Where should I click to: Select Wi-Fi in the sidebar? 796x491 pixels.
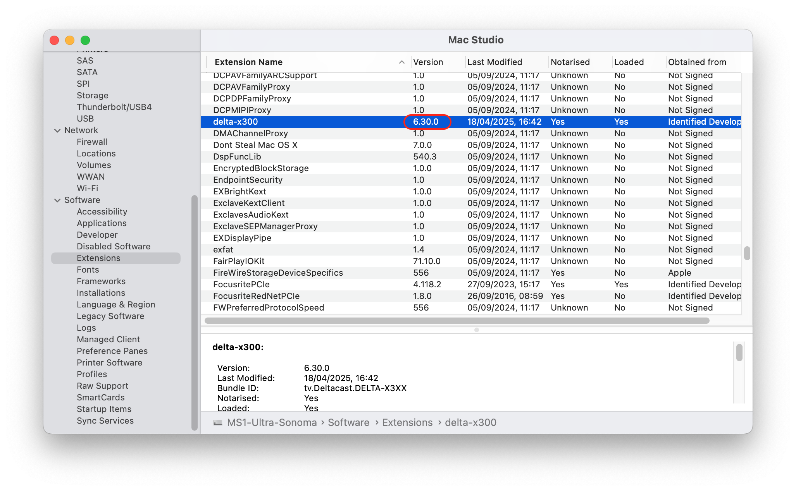coord(88,189)
